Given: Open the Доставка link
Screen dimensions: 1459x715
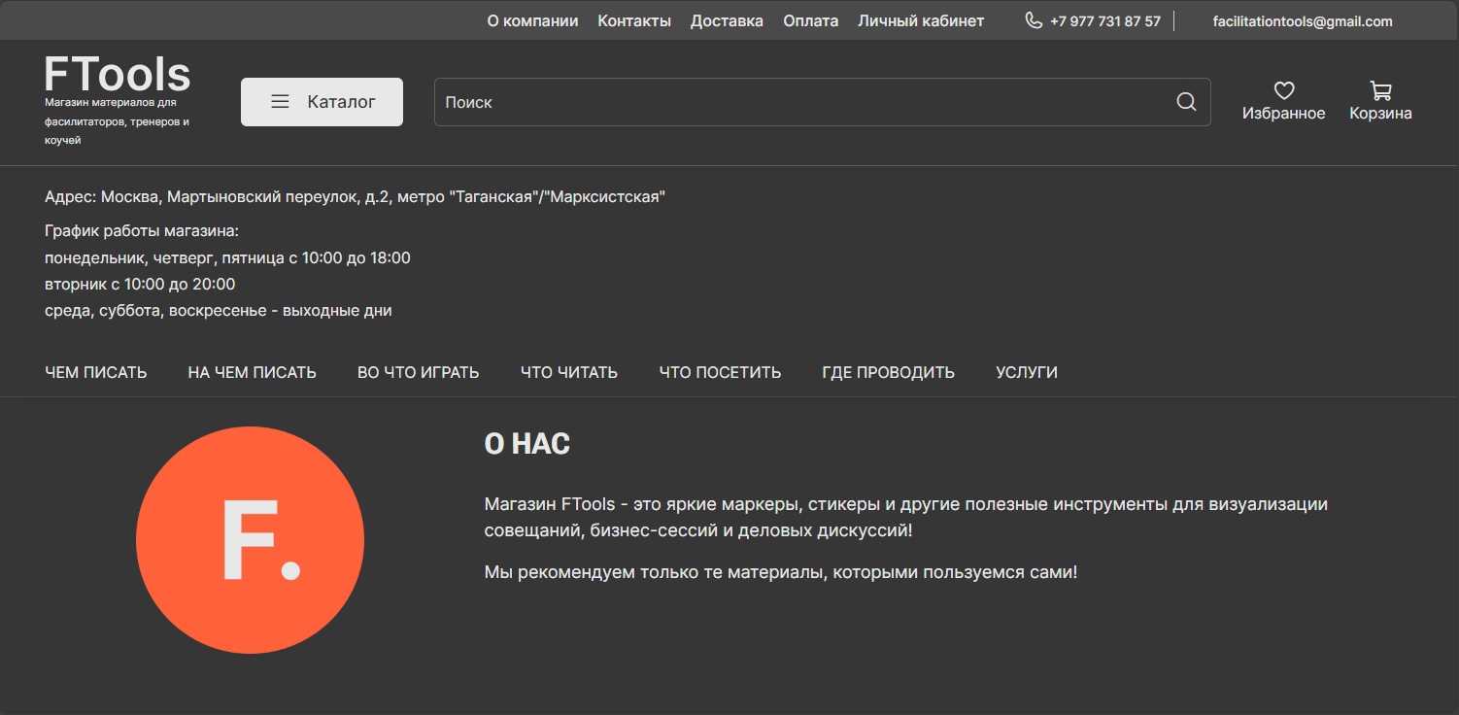Looking at the screenshot, I should 727,20.
